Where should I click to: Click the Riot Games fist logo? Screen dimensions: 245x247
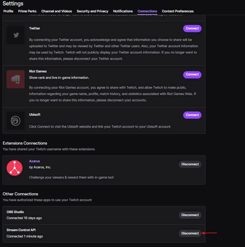tap(16, 79)
